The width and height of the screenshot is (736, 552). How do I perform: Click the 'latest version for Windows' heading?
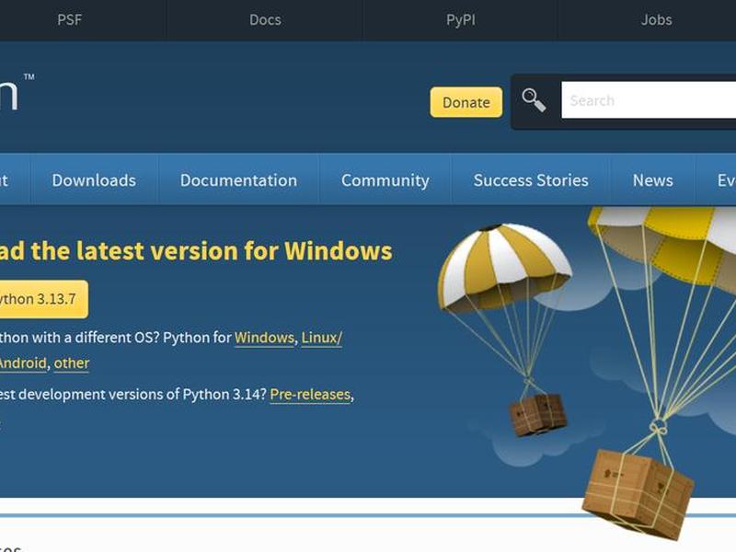pos(196,250)
